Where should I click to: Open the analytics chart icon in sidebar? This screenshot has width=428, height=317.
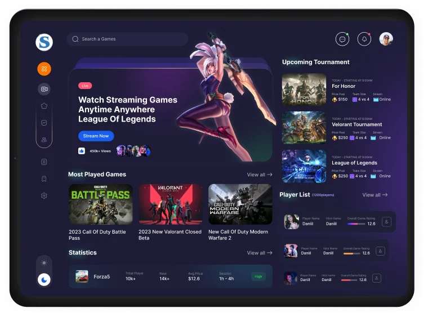(x=44, y=123)
